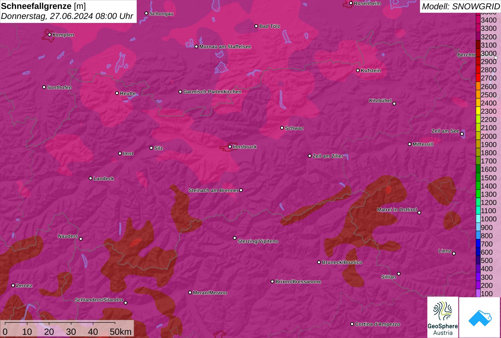Click the GeoSphere Austria logo
This screenshot has height=338, width=501.
tap(443, 317)
